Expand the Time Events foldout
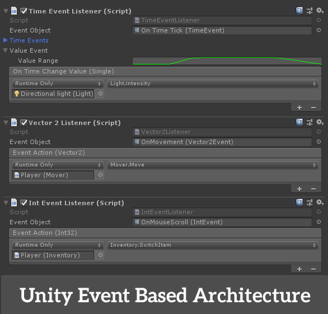This screenshot has width=328, height=314. pyautogui.click(x=6, y=40)
